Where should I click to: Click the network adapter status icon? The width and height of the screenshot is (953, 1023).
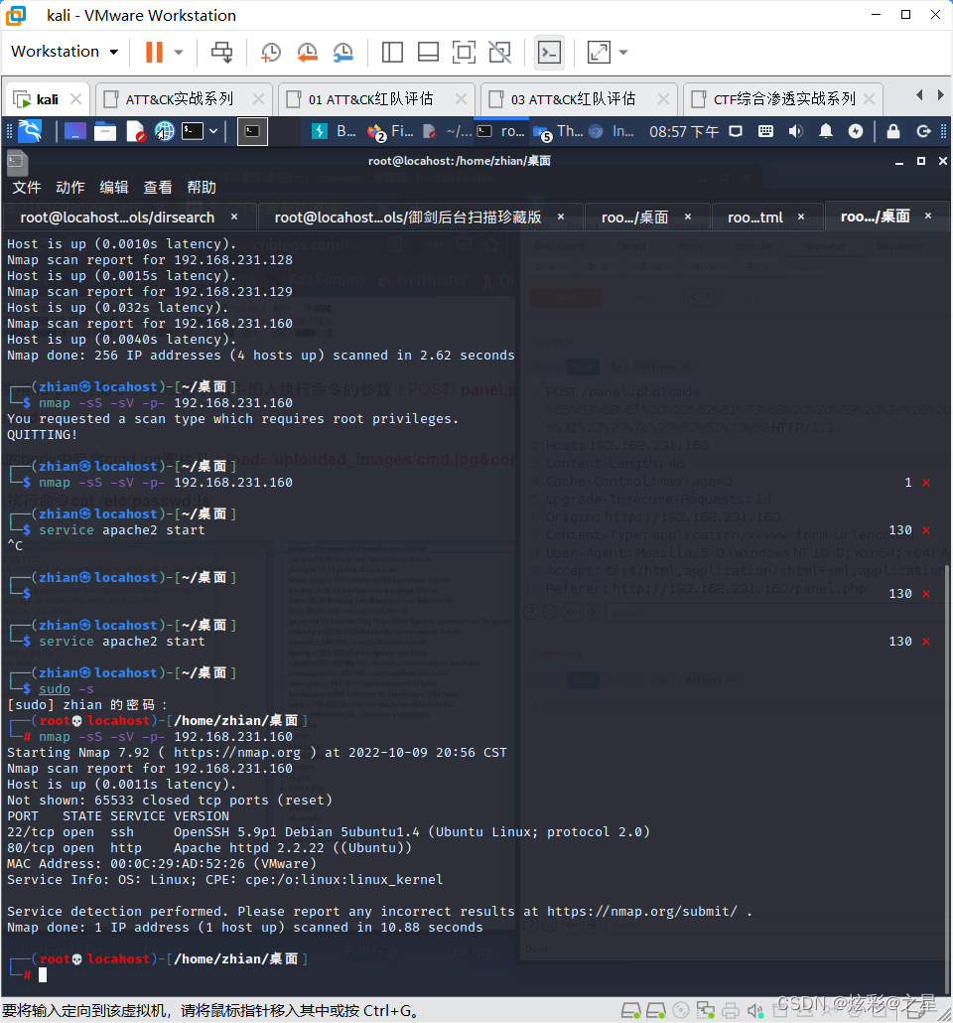coord(705,1011)
